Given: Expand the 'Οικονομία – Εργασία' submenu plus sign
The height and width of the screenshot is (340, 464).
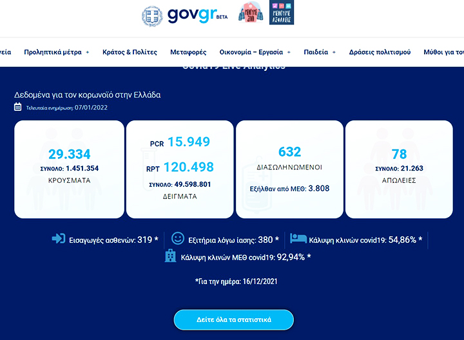Looking at the screenshot, I should pos(289,52).
